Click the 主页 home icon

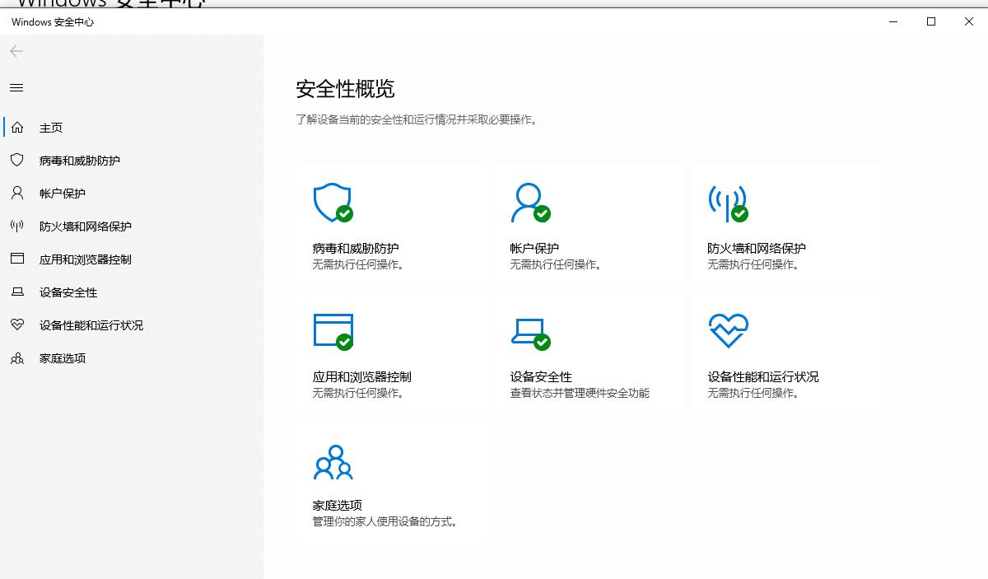pyautogui.click(x=16, y=128)
